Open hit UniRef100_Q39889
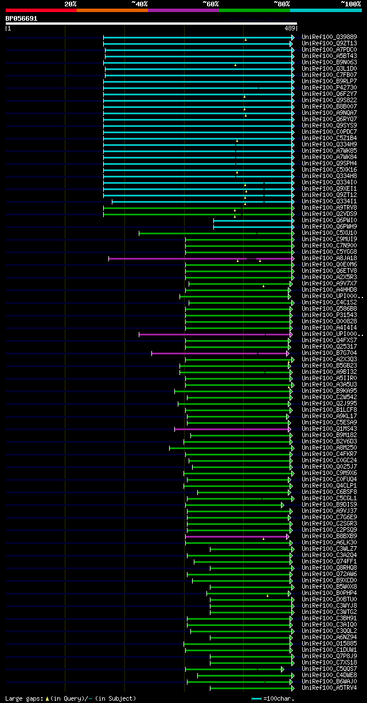This screenshot has width=367, height=703. point(329,37)
